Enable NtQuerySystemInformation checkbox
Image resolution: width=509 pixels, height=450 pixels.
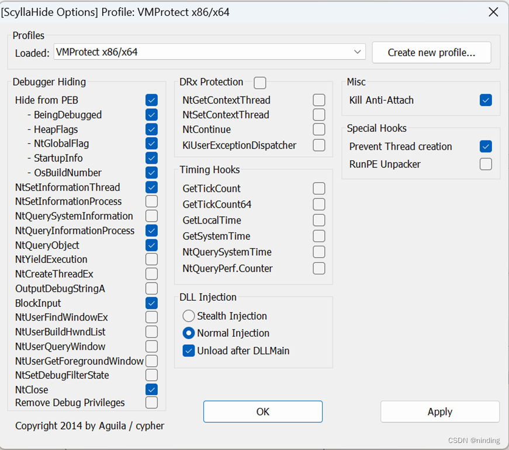(151, 216)
